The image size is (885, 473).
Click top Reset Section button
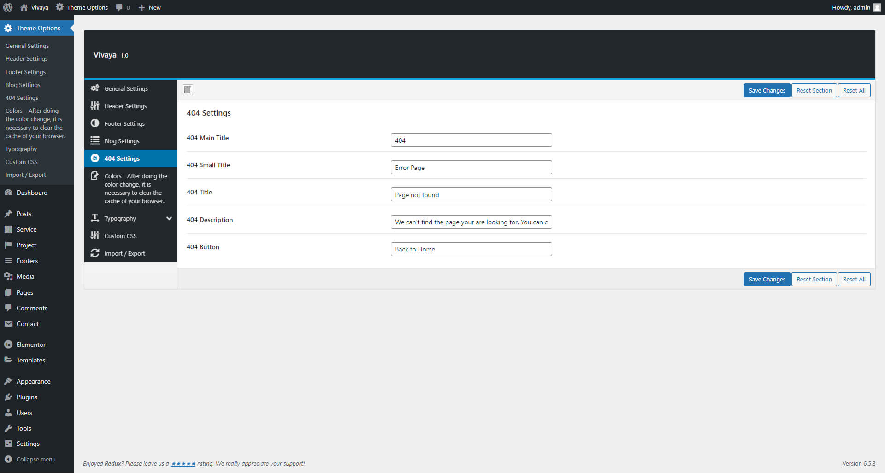tap(814, 90)
